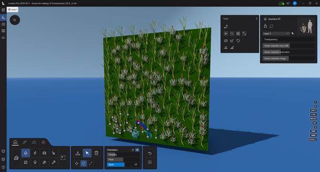Image resolution: width=320 pixels, height=172 pixels.
Task: Open the home/file icon at sidebar top
Action: (3, 10)
